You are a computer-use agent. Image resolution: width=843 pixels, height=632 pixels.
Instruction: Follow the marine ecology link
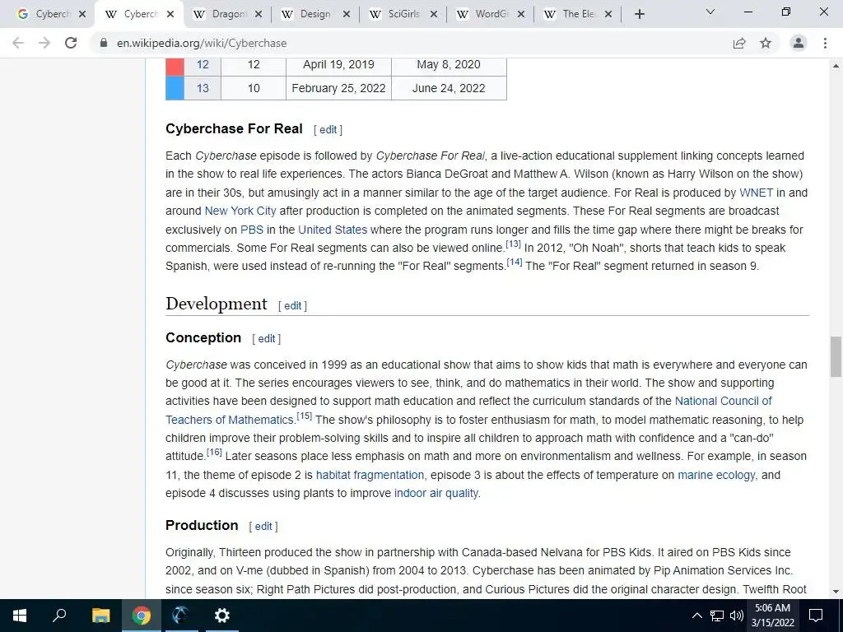click(x=717, y=475)
